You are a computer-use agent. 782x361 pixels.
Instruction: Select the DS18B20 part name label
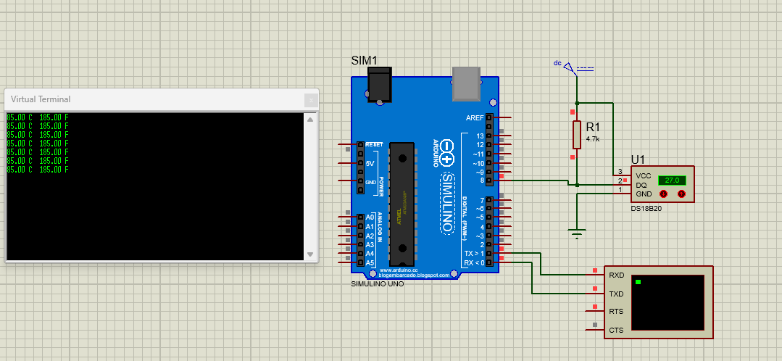coord(646,209)
